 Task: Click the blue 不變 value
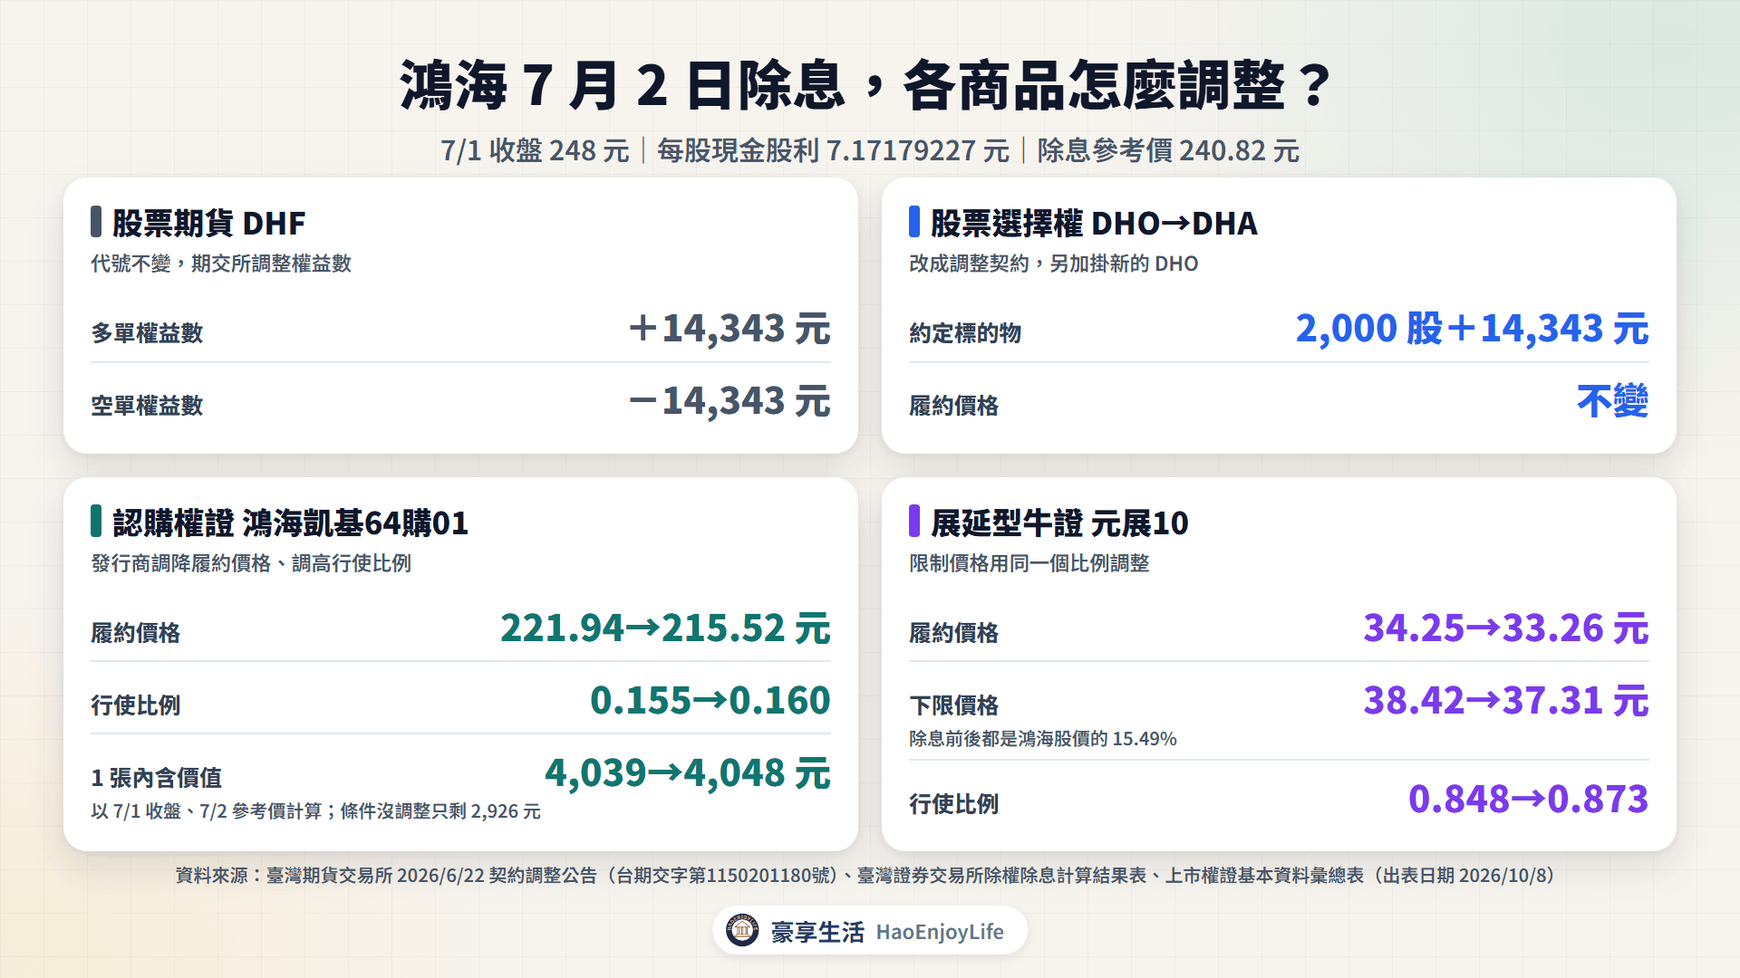[1613, 400]
